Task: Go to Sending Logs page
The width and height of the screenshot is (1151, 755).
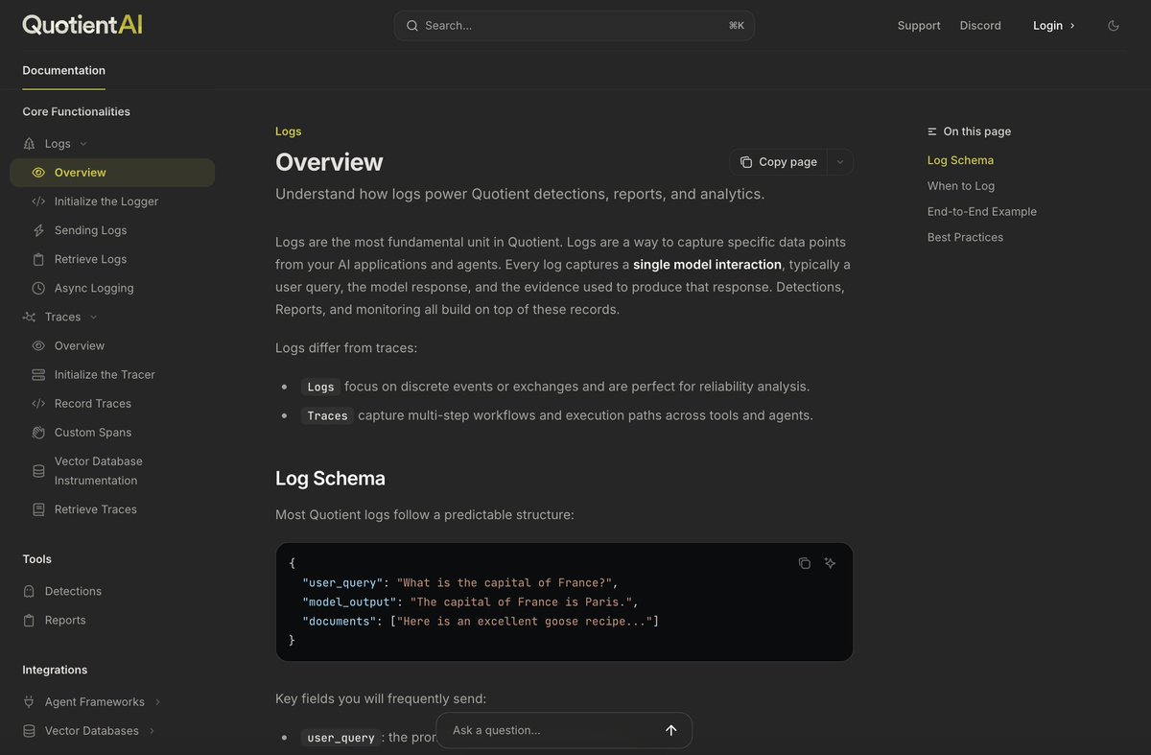Action: (90, 230)
